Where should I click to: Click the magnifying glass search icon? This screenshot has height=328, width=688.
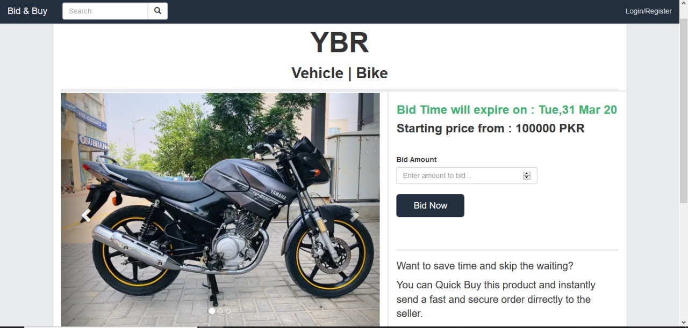click(157, 11)
